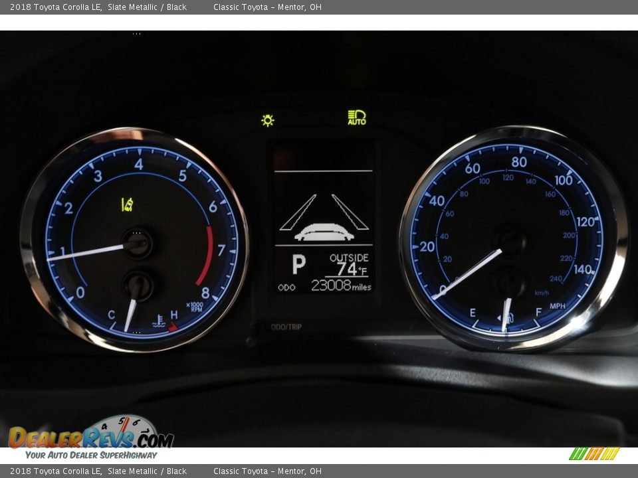Viewport: 638px width, 478px height.
Task: Click the AUTO high beam indicator icon
Action: tap(357, 118)
